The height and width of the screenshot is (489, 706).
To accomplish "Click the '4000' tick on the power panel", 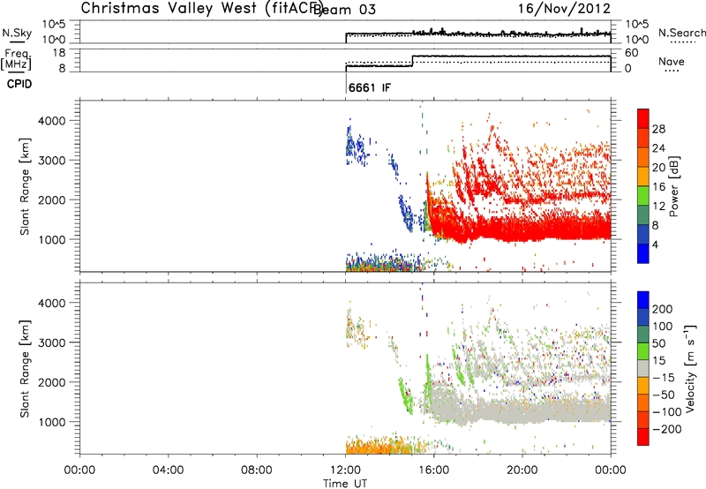I will tap(51, 121).
